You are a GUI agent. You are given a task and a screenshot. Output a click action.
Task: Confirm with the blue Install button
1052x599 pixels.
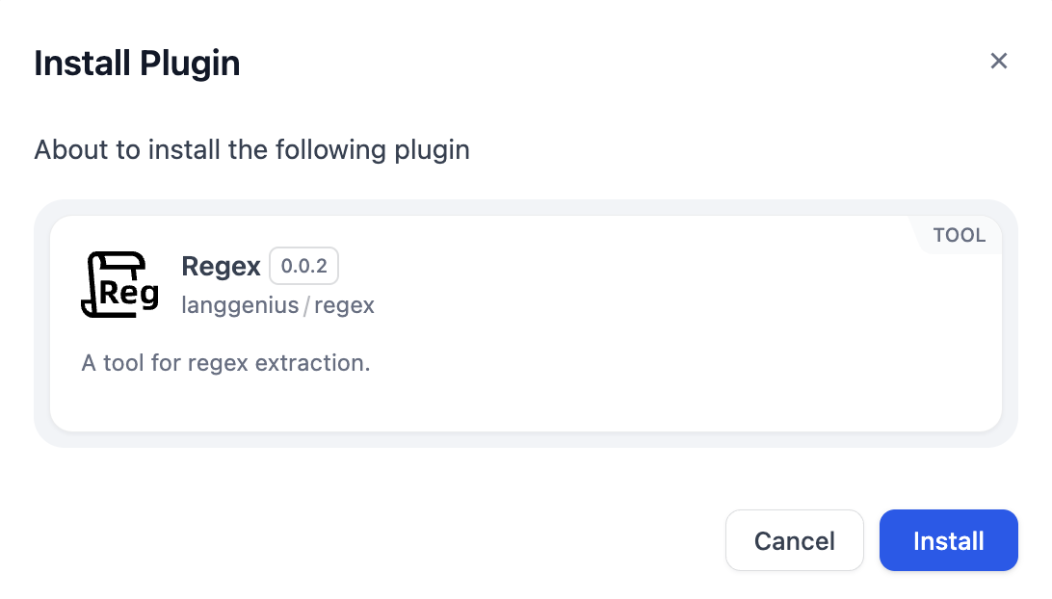[948, 540]
